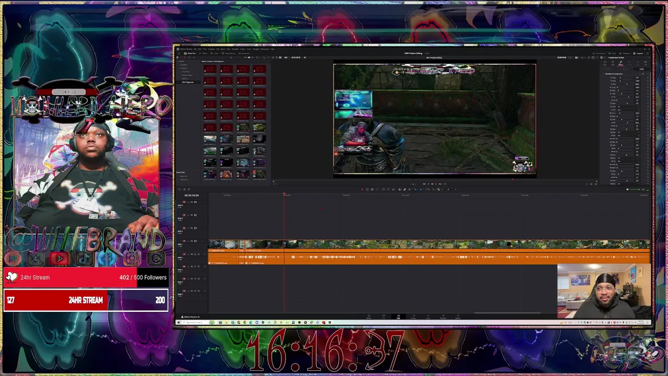Click the timeline playhead on the ruler

click(284, 195)
